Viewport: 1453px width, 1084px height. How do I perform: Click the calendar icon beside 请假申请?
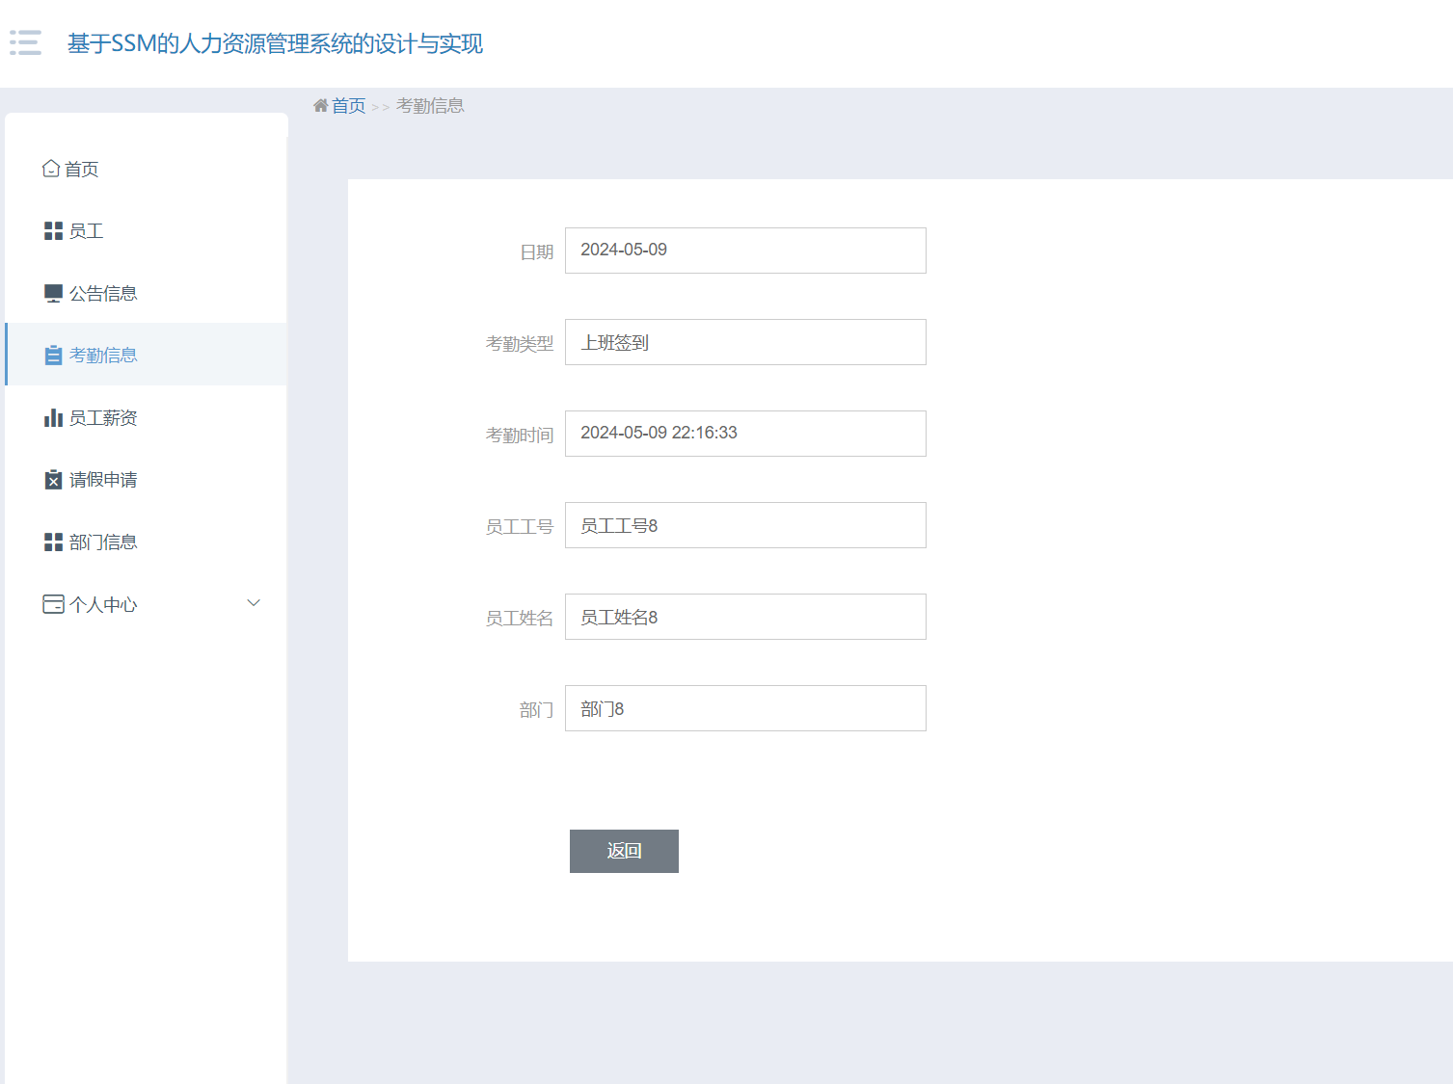tap(52, 479)
